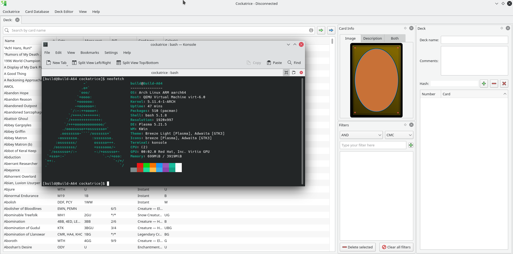Click the Cockatrice app icon in title bar
Viewport: 513px width, 254px height.
click(4, 3)
